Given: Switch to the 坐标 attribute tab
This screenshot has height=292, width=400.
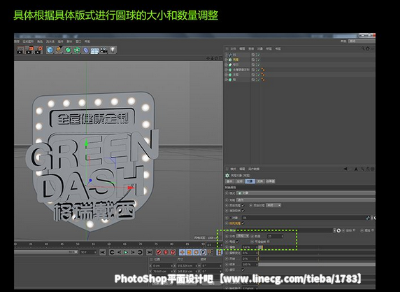Looking at the screenshot, I should pyautogui.click(x=240, y=181).
